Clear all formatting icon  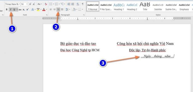(46, 4)
